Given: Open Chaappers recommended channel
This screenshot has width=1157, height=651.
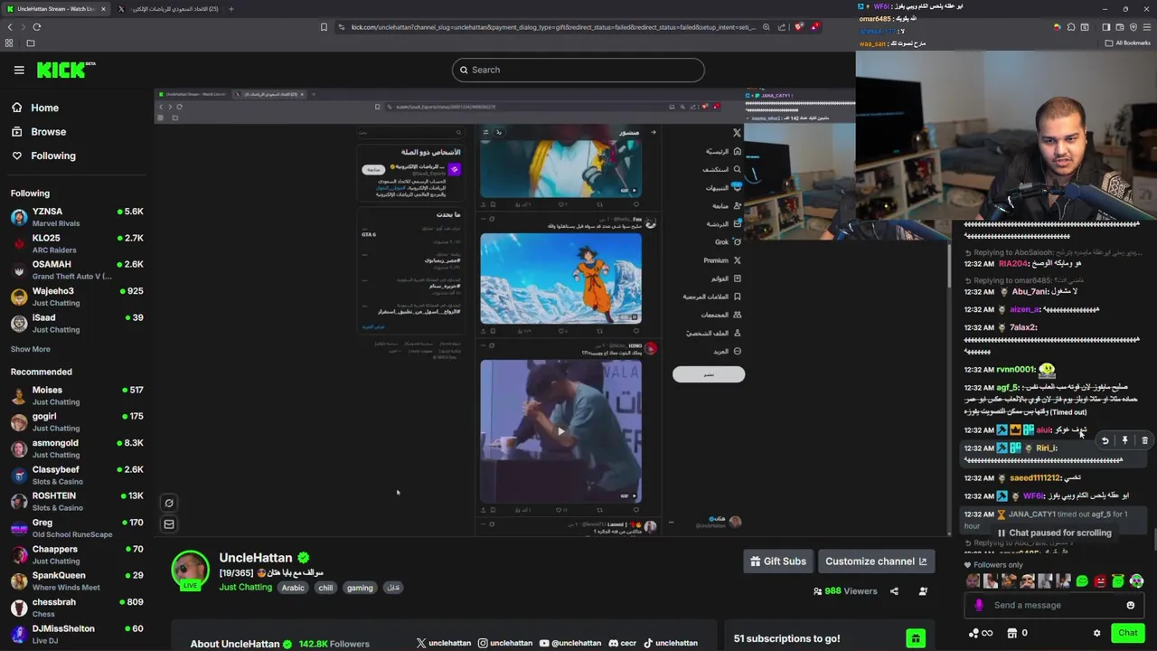Looking at the screenshot, I should pos(77,554).
